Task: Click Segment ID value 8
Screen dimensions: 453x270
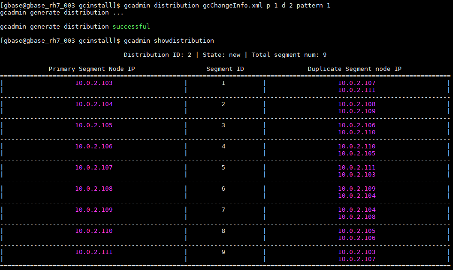Action: (223, 231)
